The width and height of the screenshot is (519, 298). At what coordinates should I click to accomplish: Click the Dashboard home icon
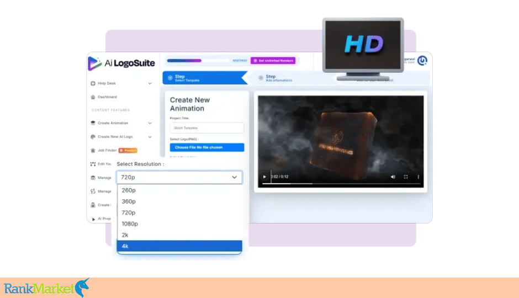93,97
